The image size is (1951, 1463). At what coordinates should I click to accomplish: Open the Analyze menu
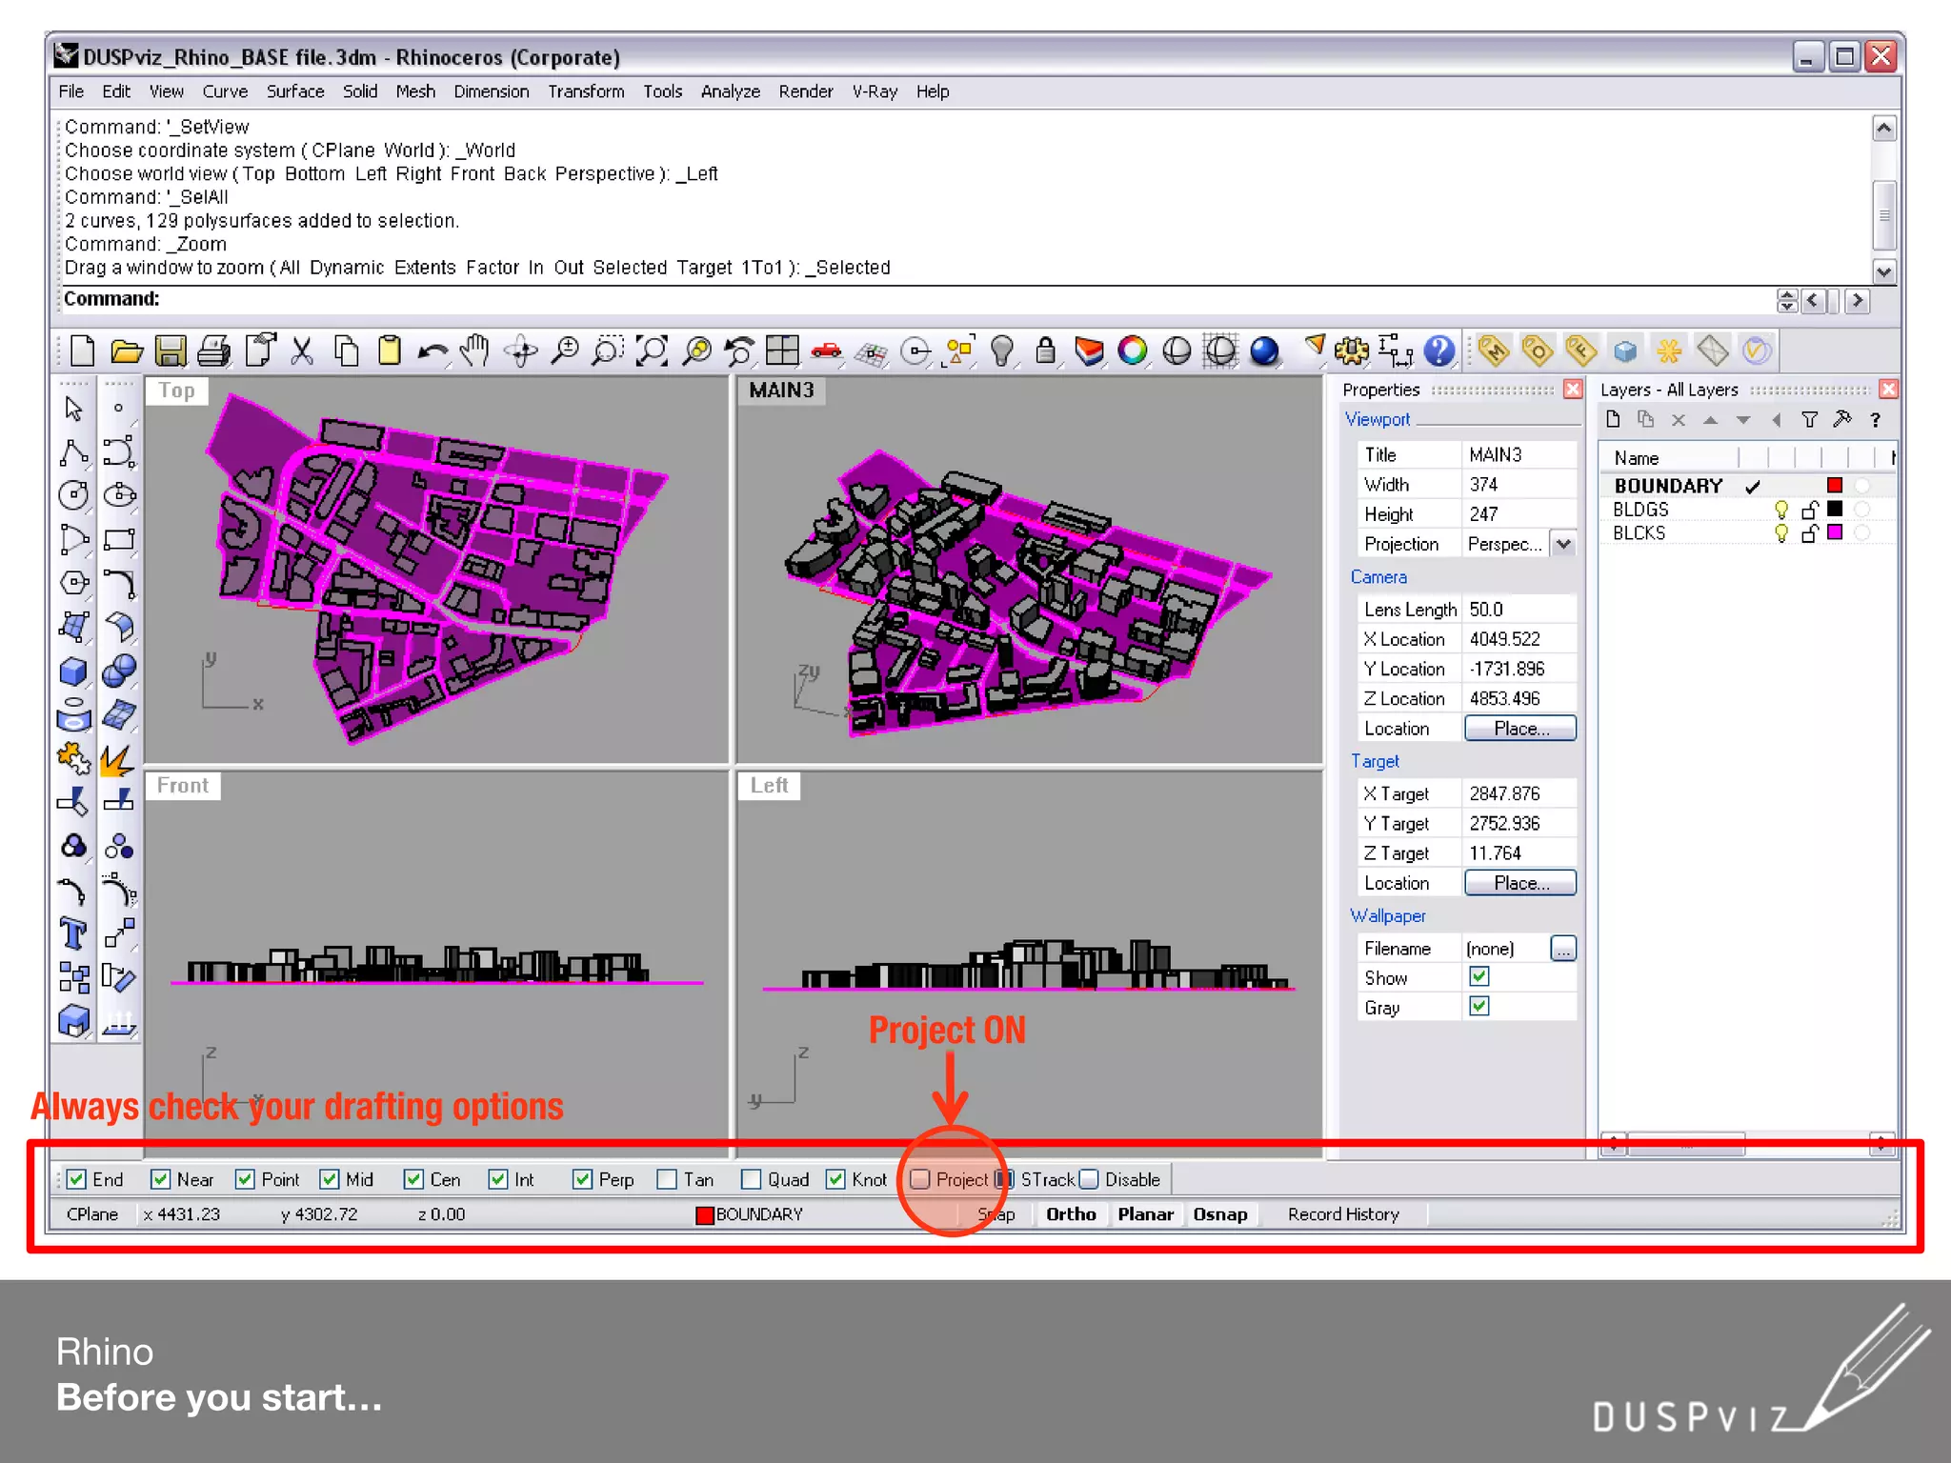731,91
